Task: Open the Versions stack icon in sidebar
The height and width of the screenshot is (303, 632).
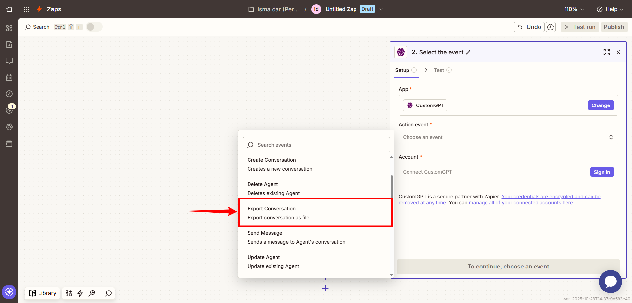Action: [9, 143]
